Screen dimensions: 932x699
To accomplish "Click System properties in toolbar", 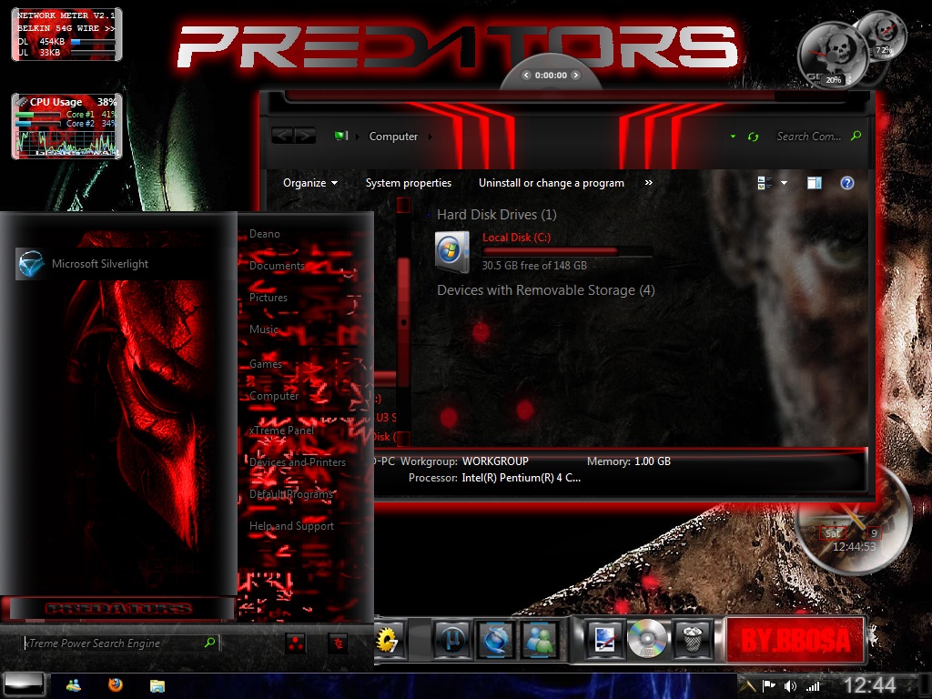I will [409, 183].
